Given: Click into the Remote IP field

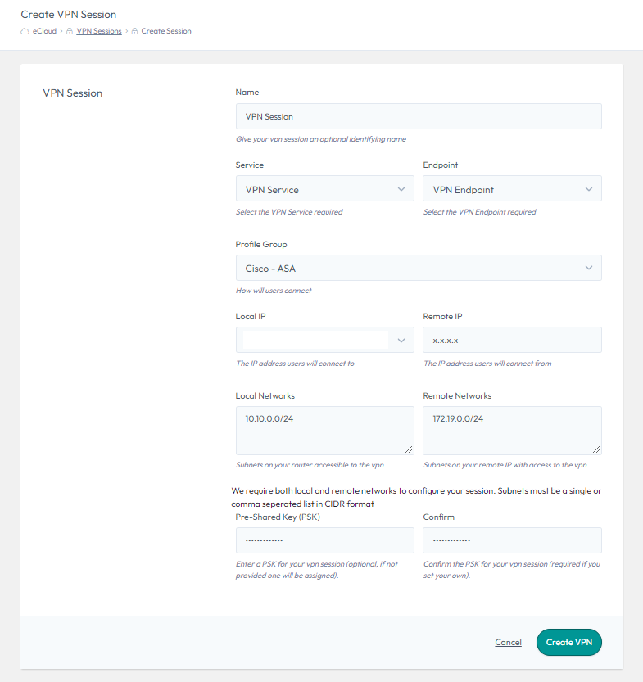Looking at the screenshot, I should (x=512, y=340).
